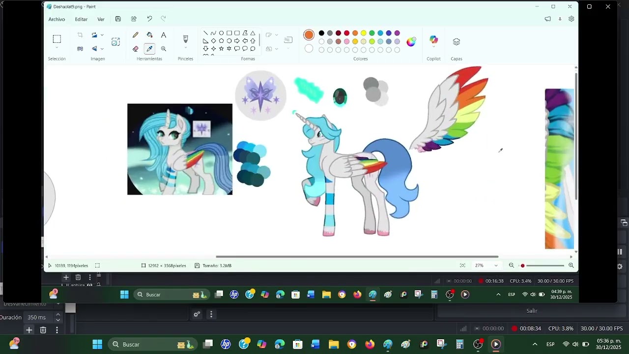This screenshot has height=354, width=629.
Task: Select the Eraser tool
Action: coord(136,49)
